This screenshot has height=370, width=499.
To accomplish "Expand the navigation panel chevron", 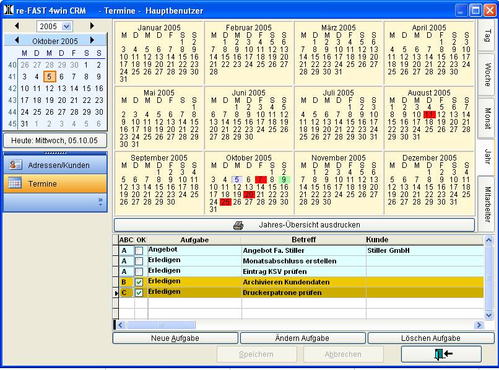I will [x=100, y=201].
